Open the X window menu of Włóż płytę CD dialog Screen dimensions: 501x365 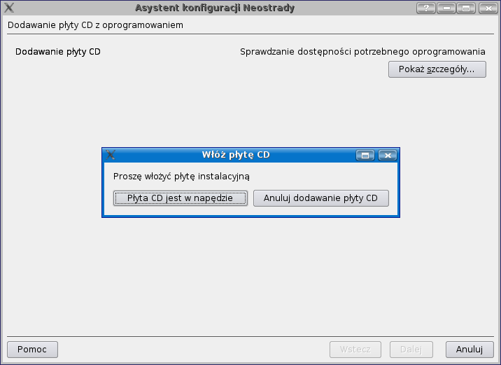[111, 155]
